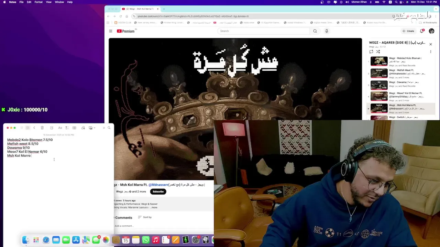Open App Store from the dock

coord(76,240)
